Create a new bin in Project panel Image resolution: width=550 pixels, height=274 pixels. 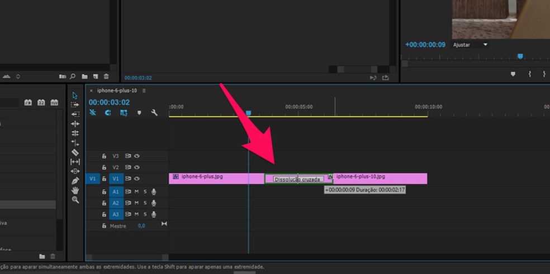(84, 76)
